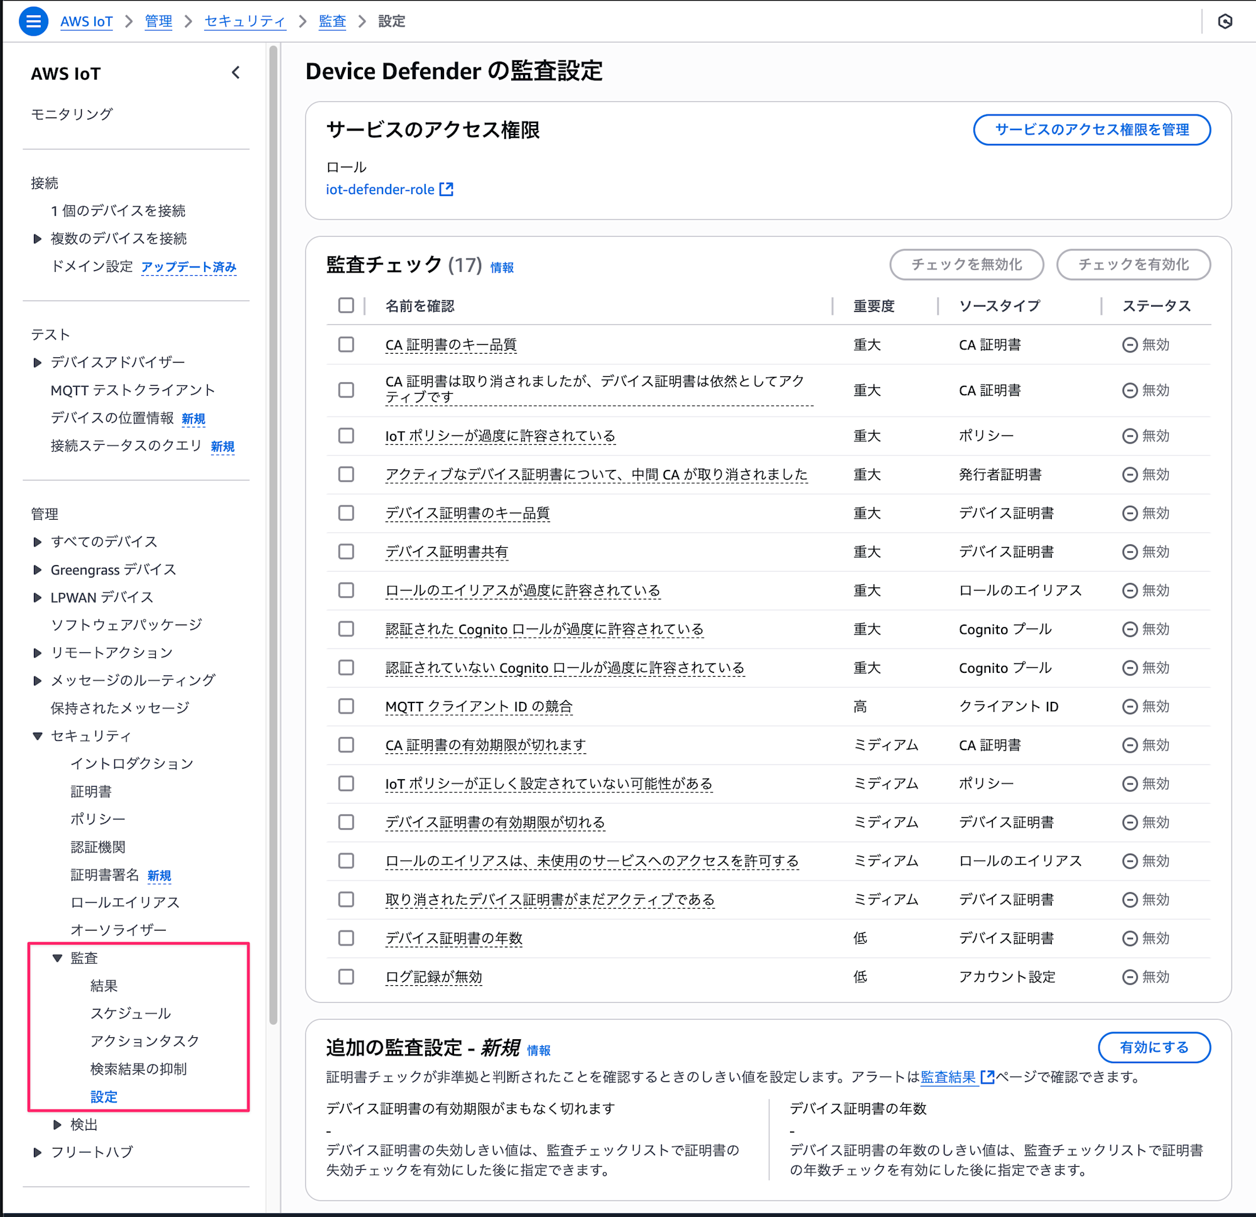Open 証明書署名 in sidebar
1256x1217 pixels.
tap(104, 875)
